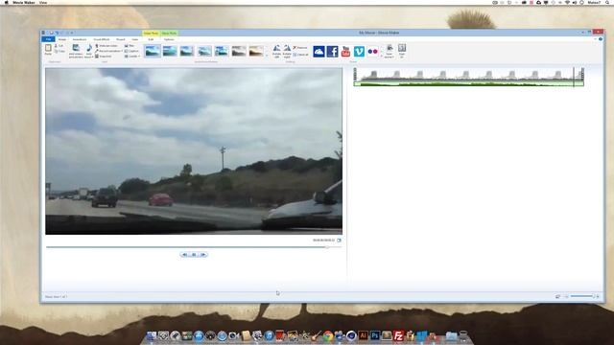Click the video preview frame
This screenshot has height=345, width=614.
tap(194, 151)
